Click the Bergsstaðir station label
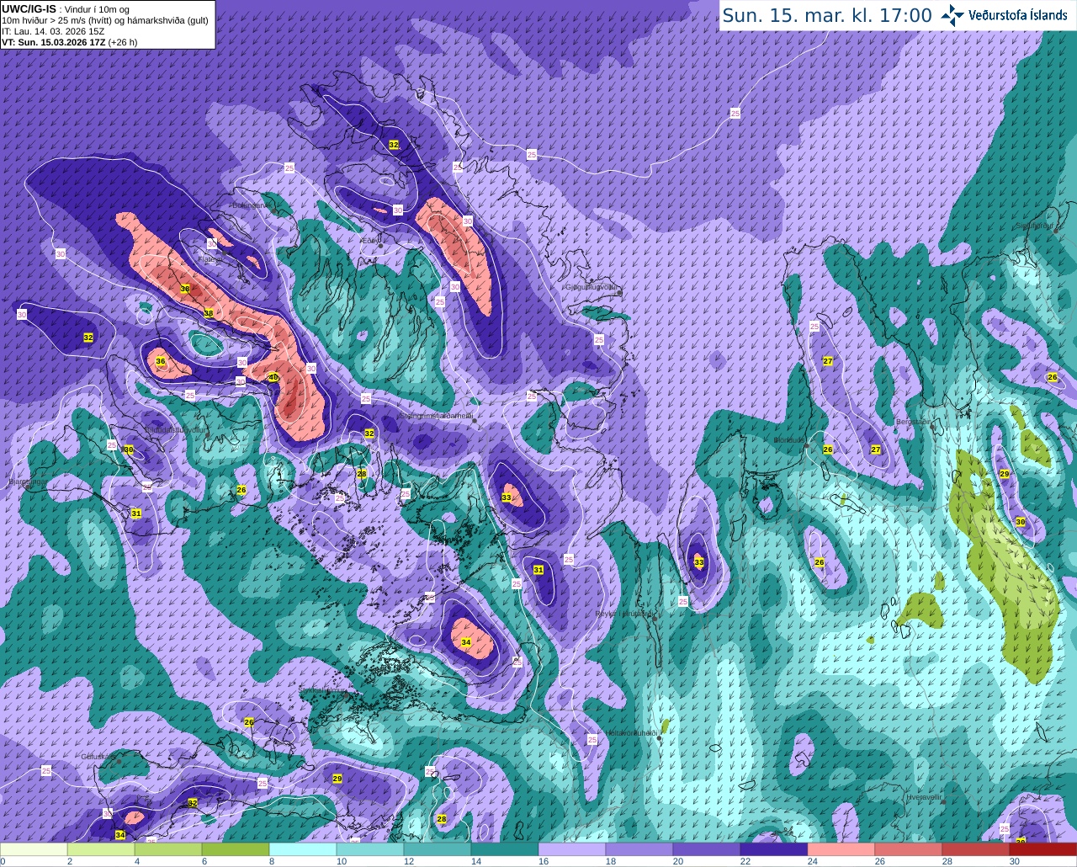The width and height of the screenshot is (1077, 867). coord(914,422)
